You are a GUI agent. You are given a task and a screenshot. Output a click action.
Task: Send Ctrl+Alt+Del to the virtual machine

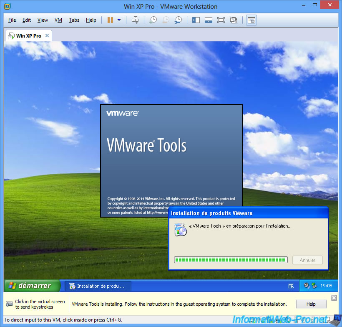click(x=135, y=20)
